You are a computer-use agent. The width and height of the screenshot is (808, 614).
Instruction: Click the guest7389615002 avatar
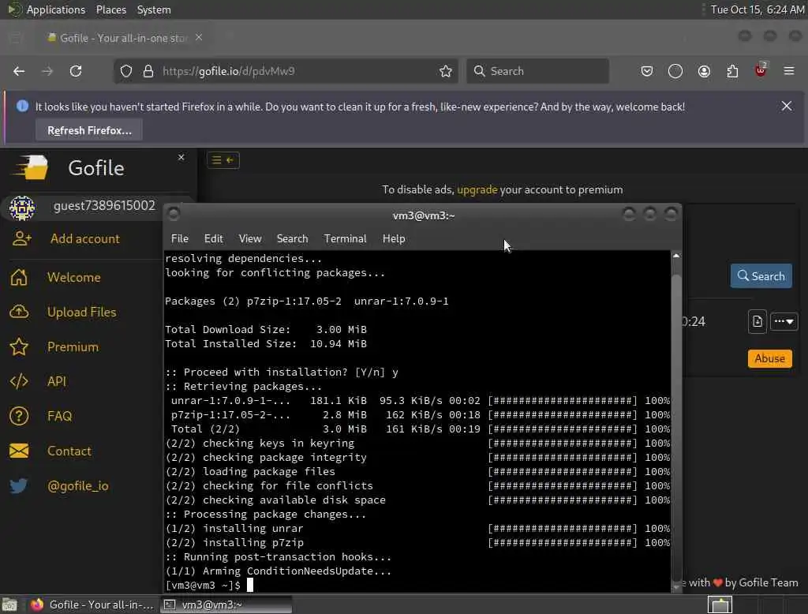tap(21, 208)
